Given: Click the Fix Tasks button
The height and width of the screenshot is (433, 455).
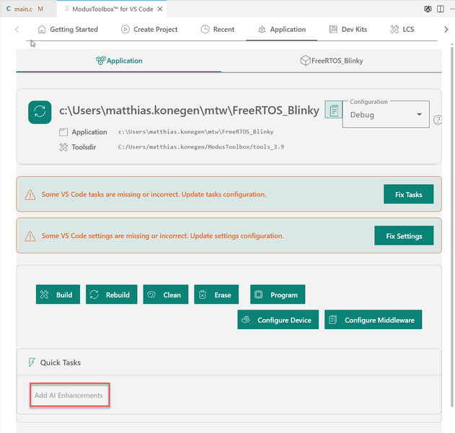Looking at the screenshot, I should click(x=409, y=194).
